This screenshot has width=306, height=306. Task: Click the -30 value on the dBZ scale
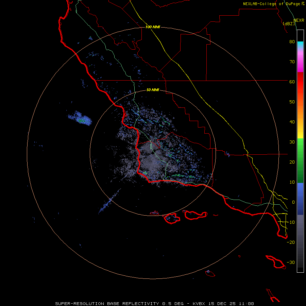tap(291, 262)
